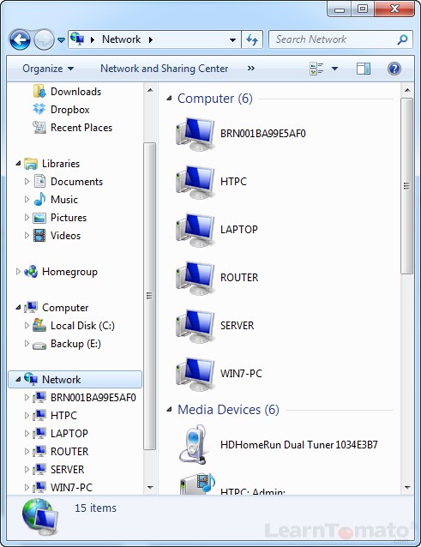Click the Media Devices (6) group header
This screenshot has height=547, width=421.
[x=228, y=410]
